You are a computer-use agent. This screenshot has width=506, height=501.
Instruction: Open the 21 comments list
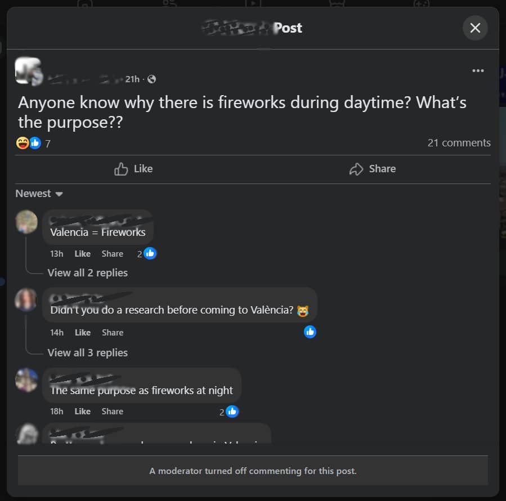459,142
